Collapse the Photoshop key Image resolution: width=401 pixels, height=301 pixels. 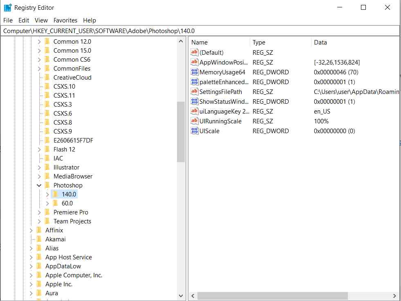(x=39, y=185)
